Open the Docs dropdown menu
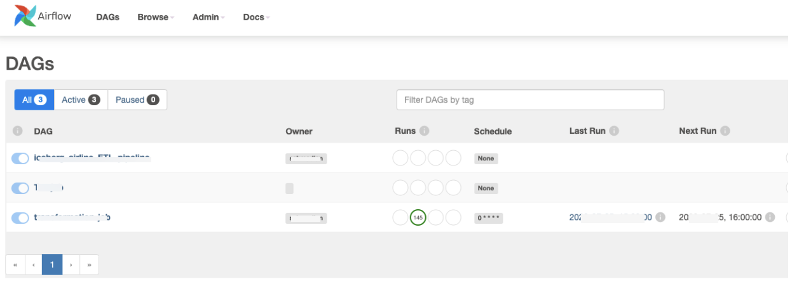The width and height of the screenshot is (792, 284). point(256,17)
